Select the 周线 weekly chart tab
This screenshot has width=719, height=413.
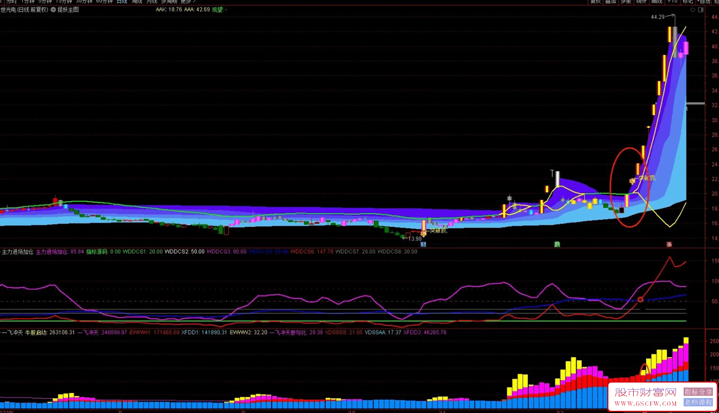coord(136,2)
